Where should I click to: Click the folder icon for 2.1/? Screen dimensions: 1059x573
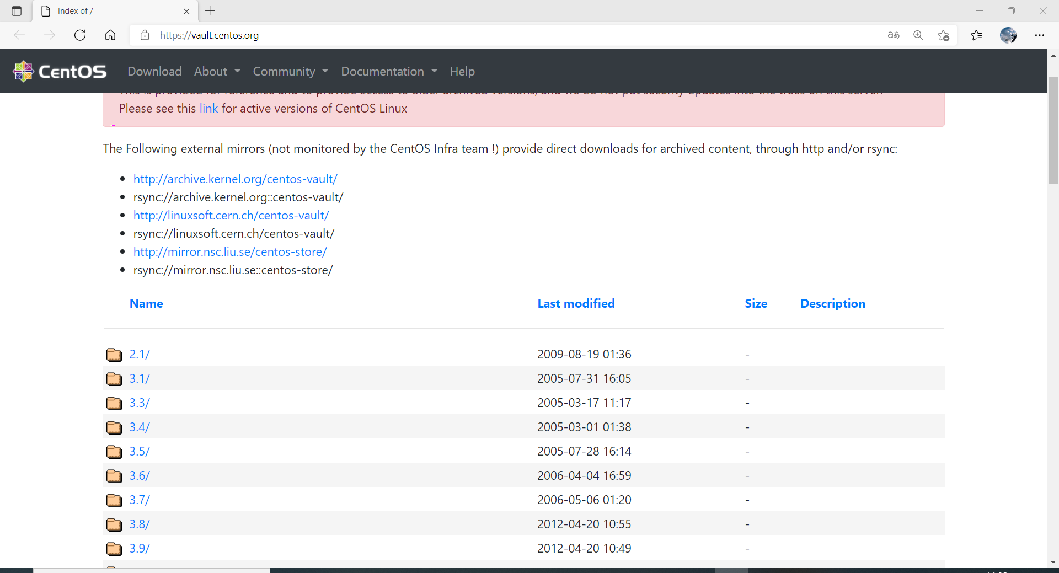tap(114, 354)
